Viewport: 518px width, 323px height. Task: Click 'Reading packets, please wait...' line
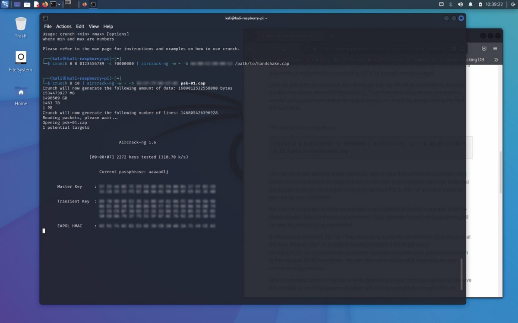click(80, 118)
